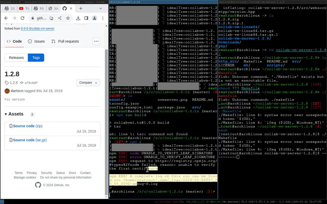
Task: Click dartzcn avatar image
Action: click(7, 91)
